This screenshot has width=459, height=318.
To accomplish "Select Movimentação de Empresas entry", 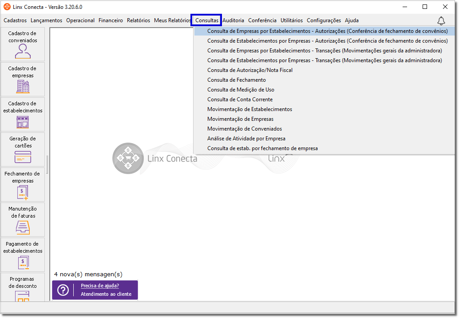I will click(324, 119).
